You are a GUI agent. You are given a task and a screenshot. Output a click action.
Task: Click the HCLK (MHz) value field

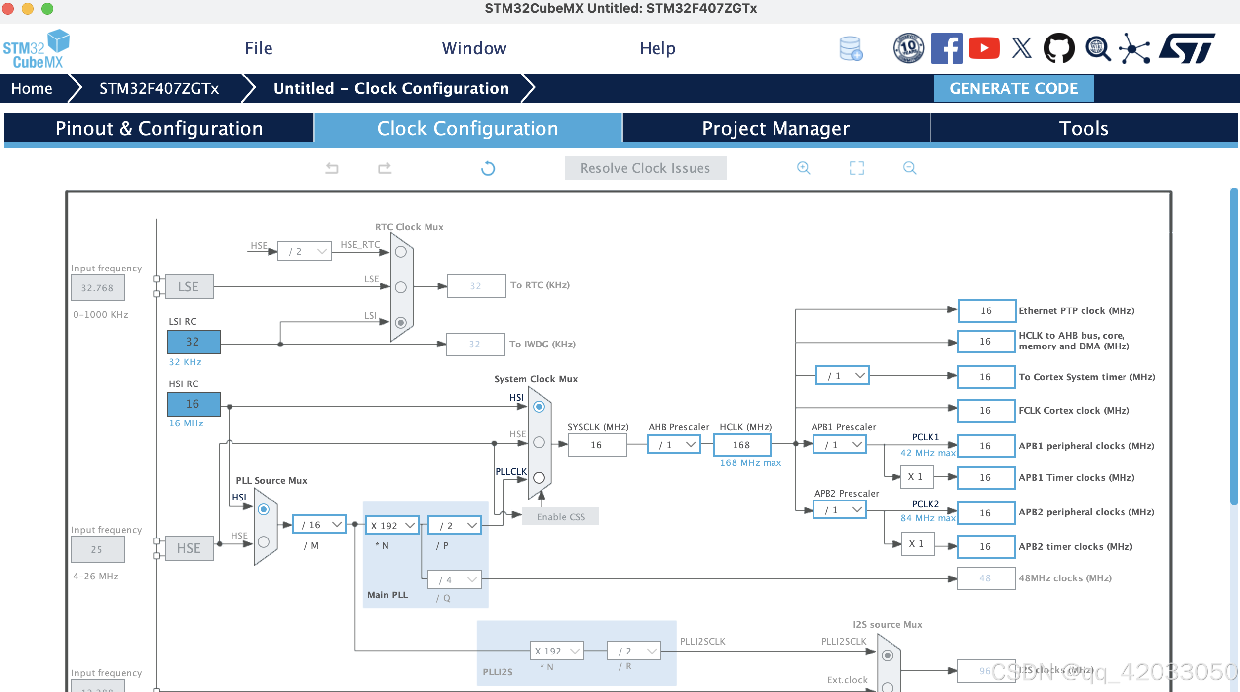click(x=741, y=445)
